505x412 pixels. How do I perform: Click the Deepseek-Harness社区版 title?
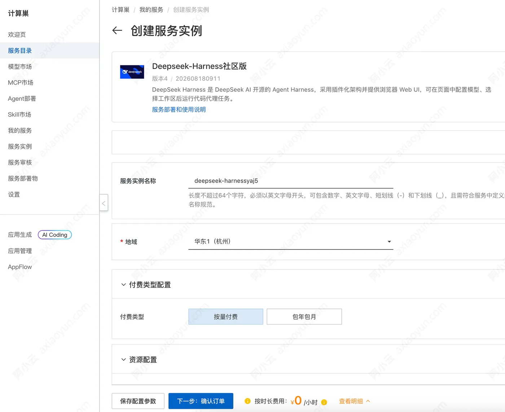coord(199,66)
